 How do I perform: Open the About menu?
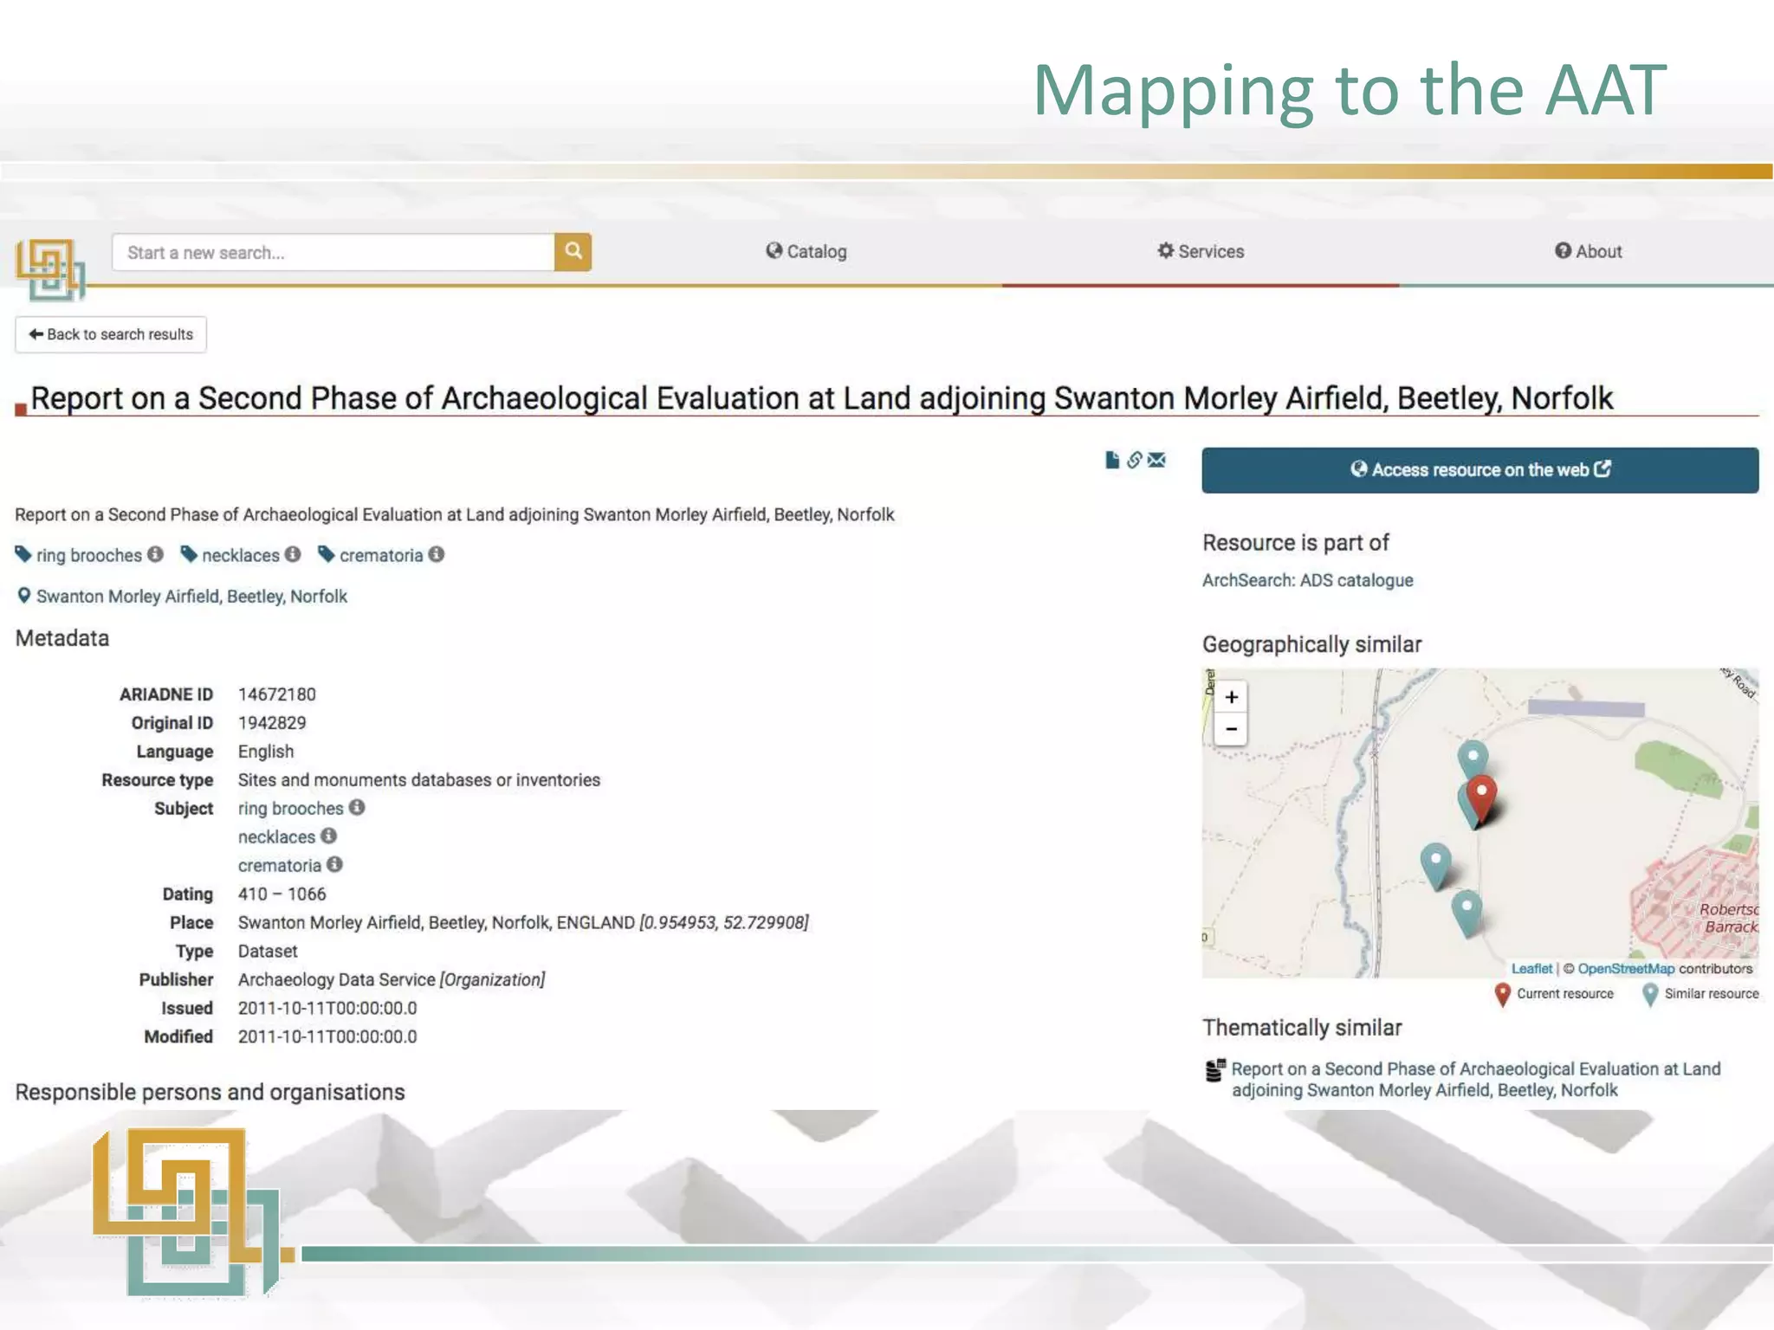(x=1588, y=252)
